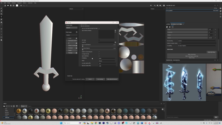Screen dimensions: 222x125
Task: Toggle shelf grid view icon
Action: pyautogui.click(x=163, y=109)
